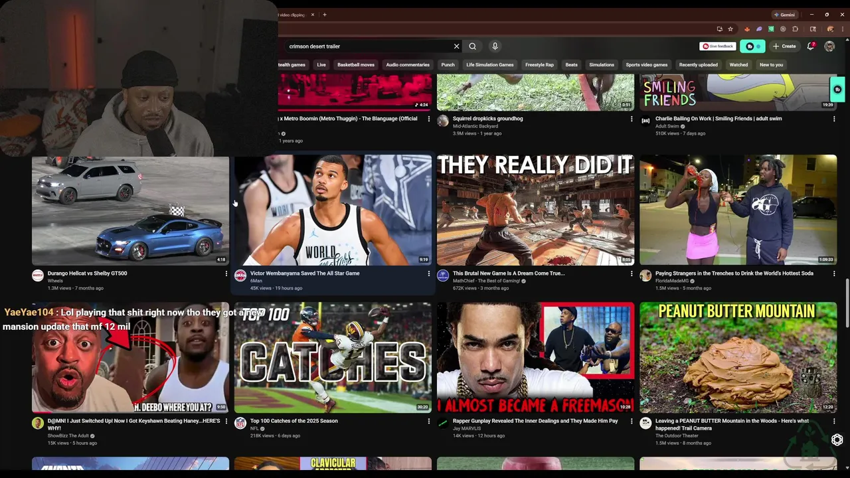The width and height of the screenshot is (850, 478).
Task: Open Victor Wembanyama Saved The All Star Game
Action: click(x=305, y=274)
